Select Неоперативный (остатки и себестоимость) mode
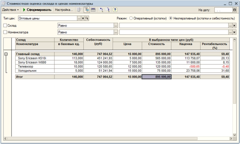 point(171,18)
